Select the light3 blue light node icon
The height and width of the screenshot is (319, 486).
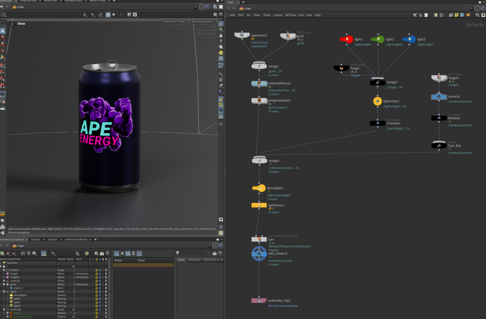409,39
